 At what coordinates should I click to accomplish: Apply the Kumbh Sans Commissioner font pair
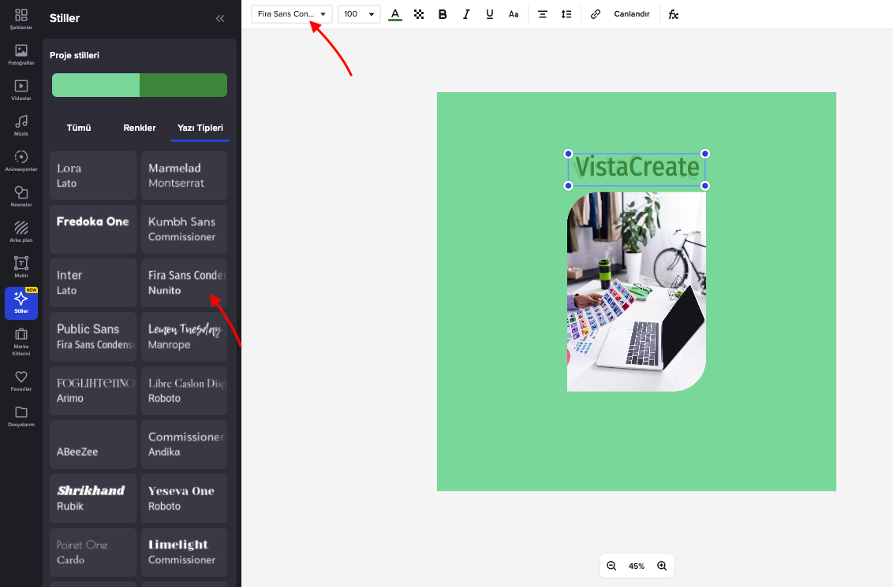click(x=184, y=229)
